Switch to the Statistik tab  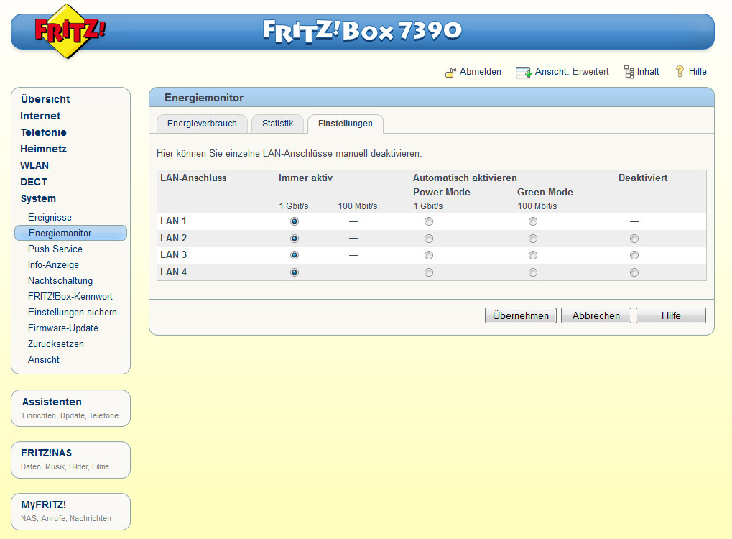pos(277,124)
